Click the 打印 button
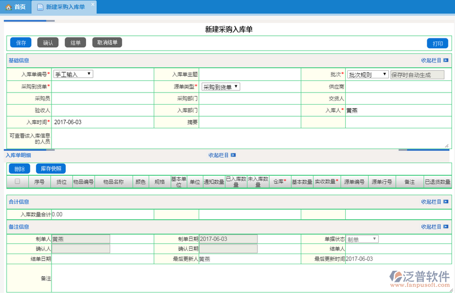 pos(437,43)
